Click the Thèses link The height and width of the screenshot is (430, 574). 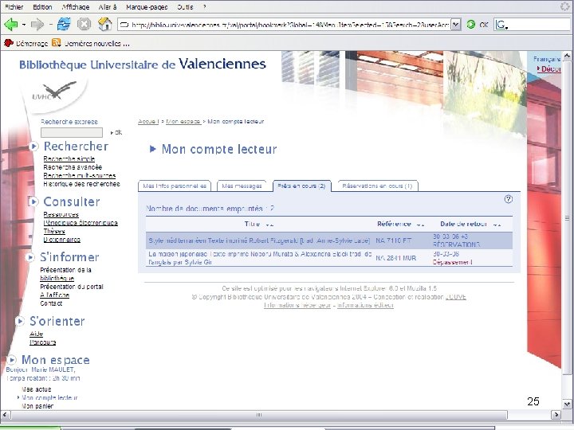pyautogui.click(x=54, y=231)
